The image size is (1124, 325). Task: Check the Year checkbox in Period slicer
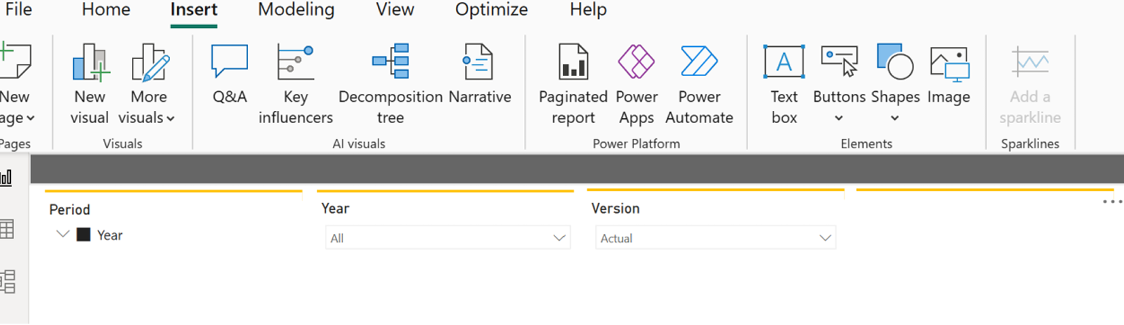click(84, 235)
